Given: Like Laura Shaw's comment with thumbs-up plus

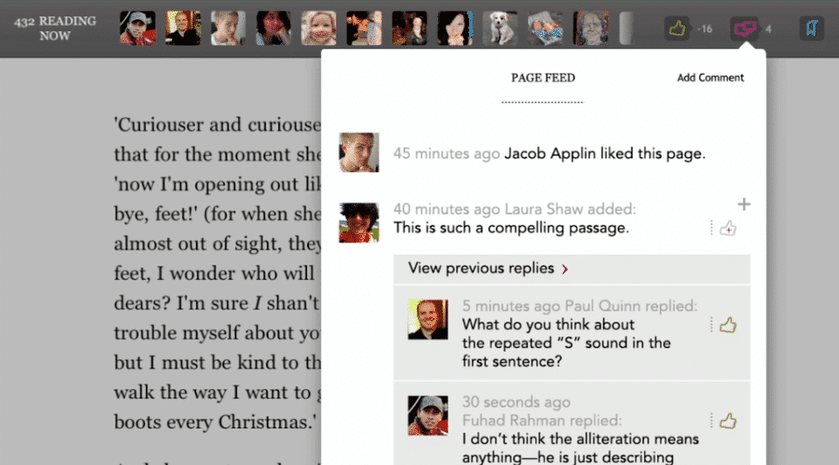Looking at the screenshot, I should coord(728,229).
